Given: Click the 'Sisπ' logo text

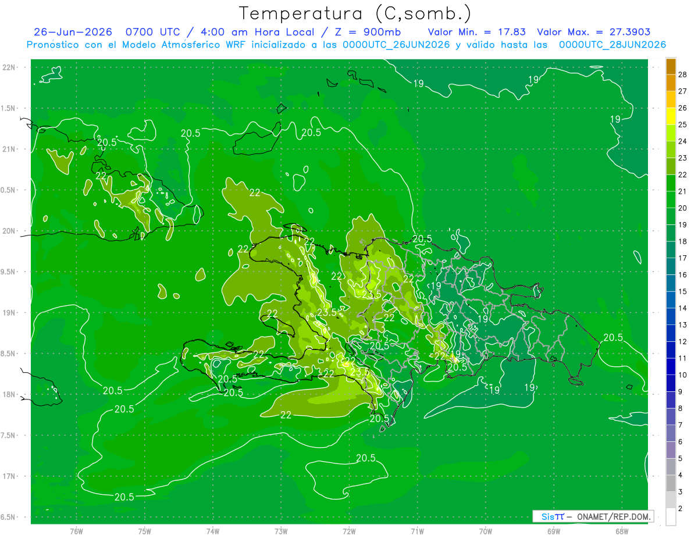Looking at the screenshot, I should [553, 516].
